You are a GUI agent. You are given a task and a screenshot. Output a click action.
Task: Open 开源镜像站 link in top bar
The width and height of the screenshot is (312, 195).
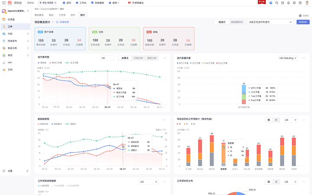[x=136, y=3]
